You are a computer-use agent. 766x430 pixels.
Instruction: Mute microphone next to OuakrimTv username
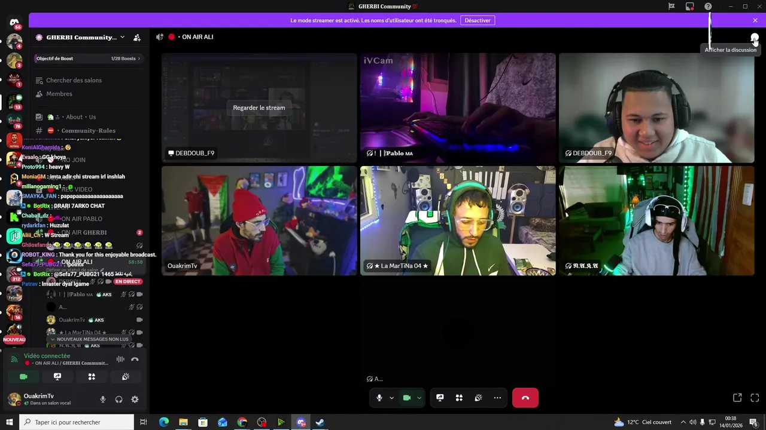point(103,400)
